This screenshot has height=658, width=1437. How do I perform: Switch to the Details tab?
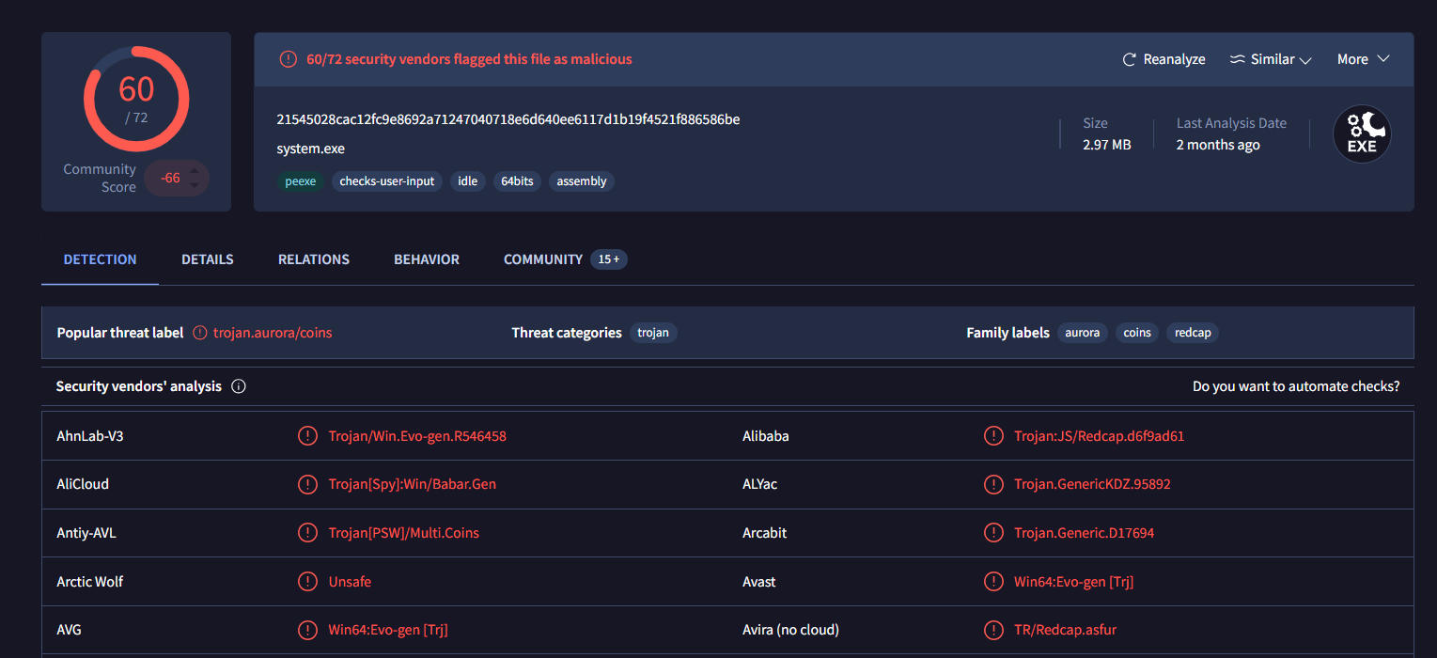pos(208,259)
